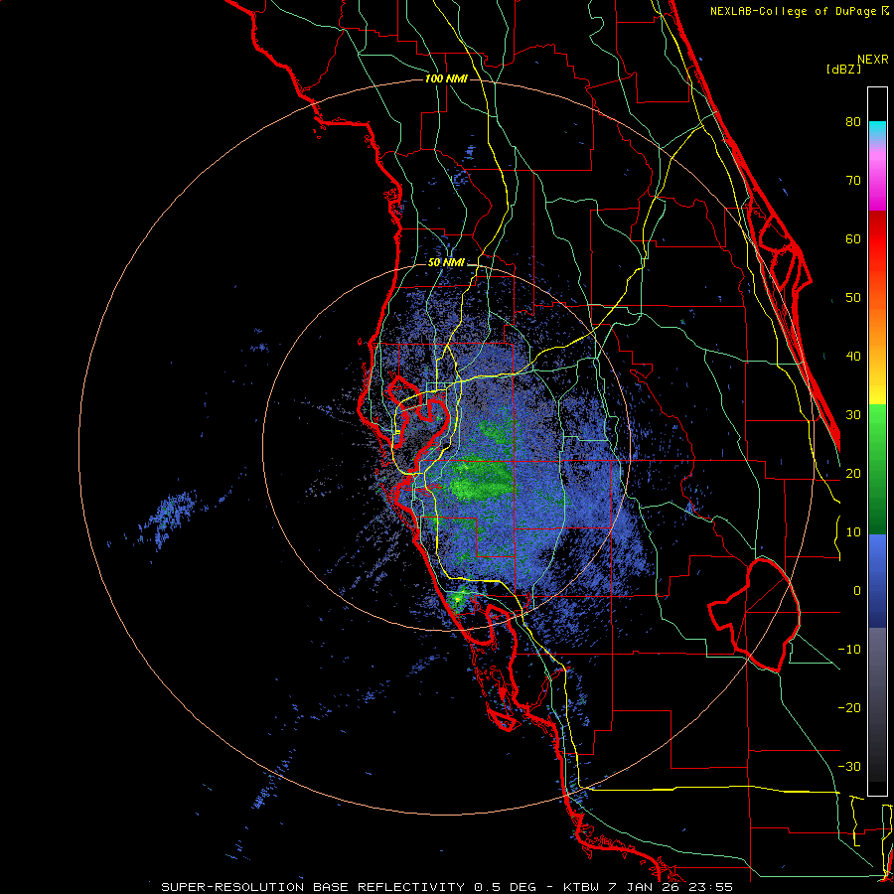Click the "50 NMI" range ring label
894x894 pixels.
point(446,263)
